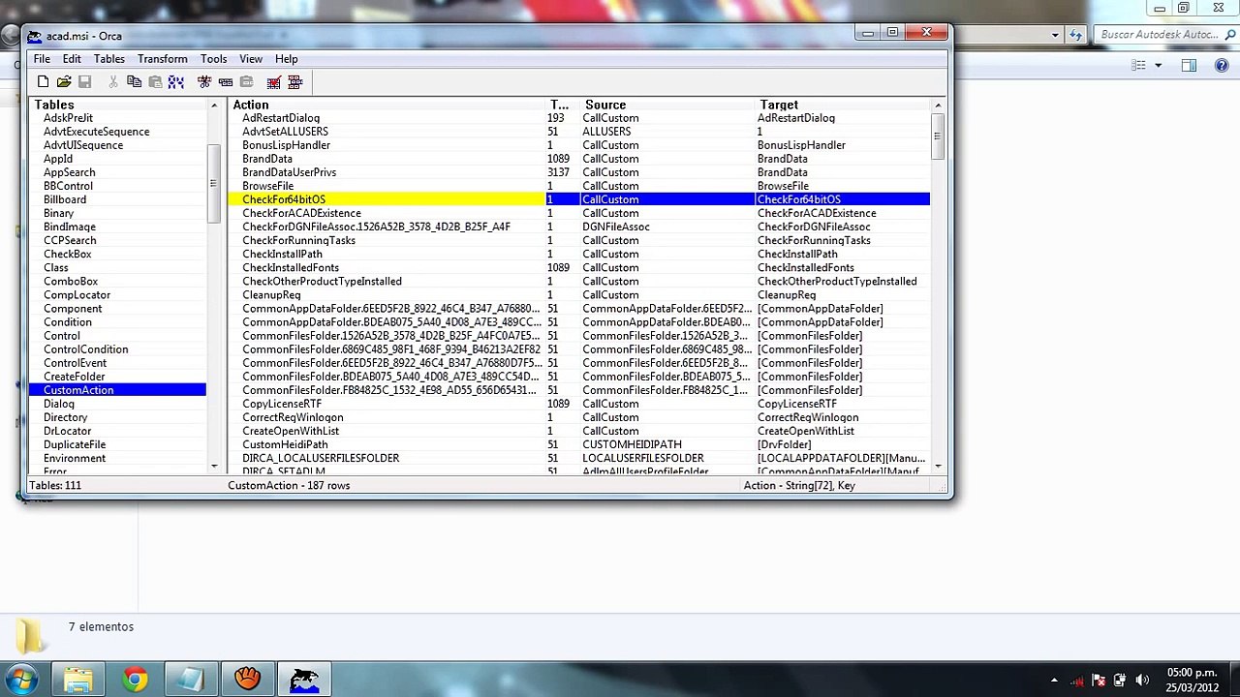This screenshot has height=697, width=1240.
Task: Click the rows pane scroll down arrow
Action: pos(937,467)
